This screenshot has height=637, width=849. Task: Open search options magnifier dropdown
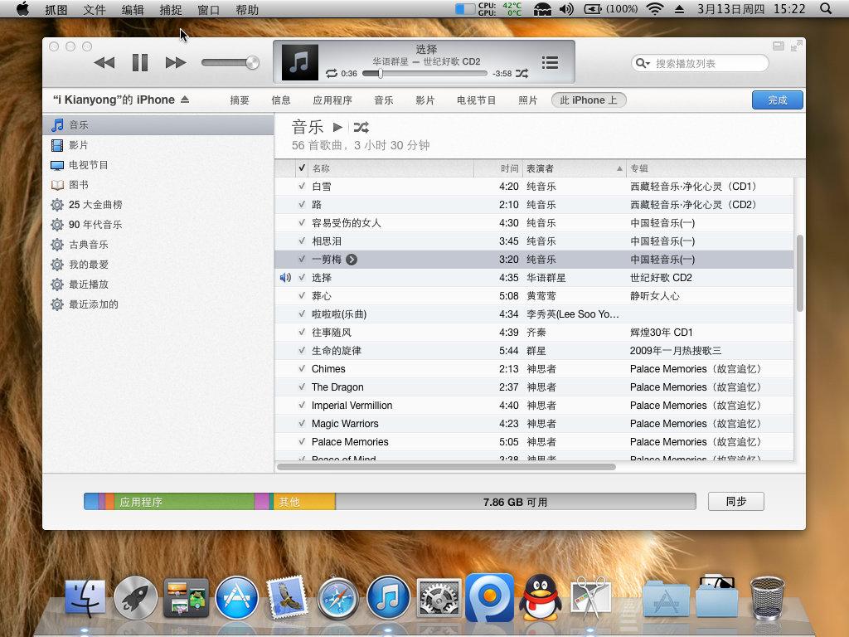[643, 63]
